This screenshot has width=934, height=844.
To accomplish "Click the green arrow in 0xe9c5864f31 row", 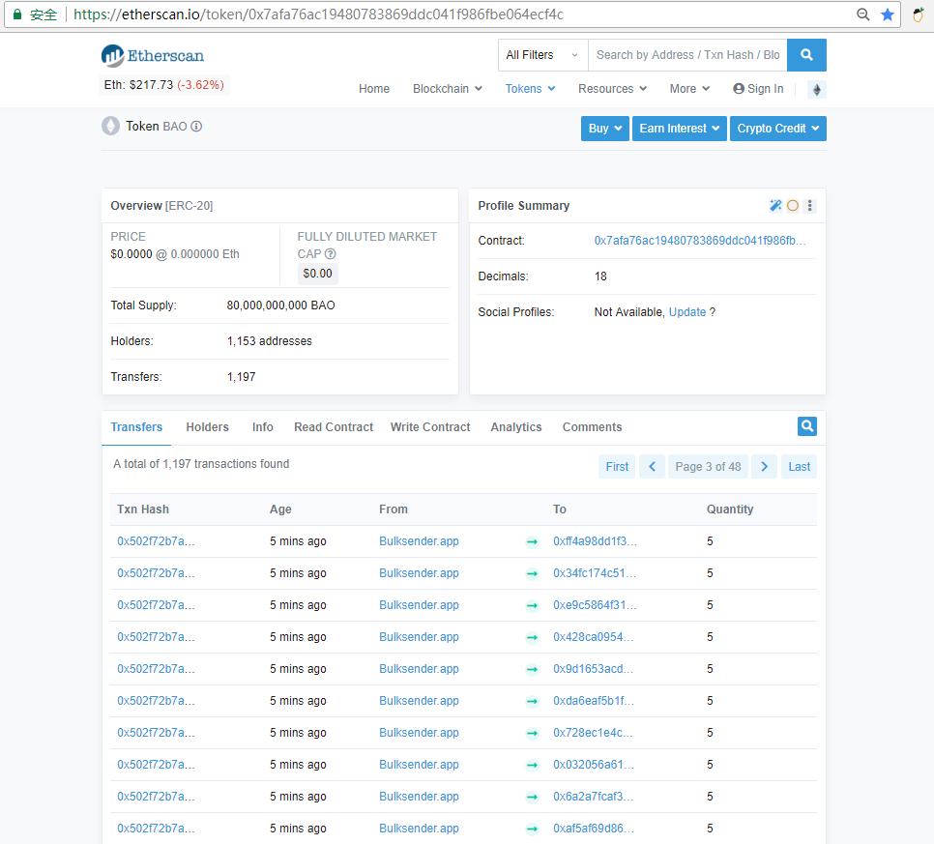I will (532, 605).
